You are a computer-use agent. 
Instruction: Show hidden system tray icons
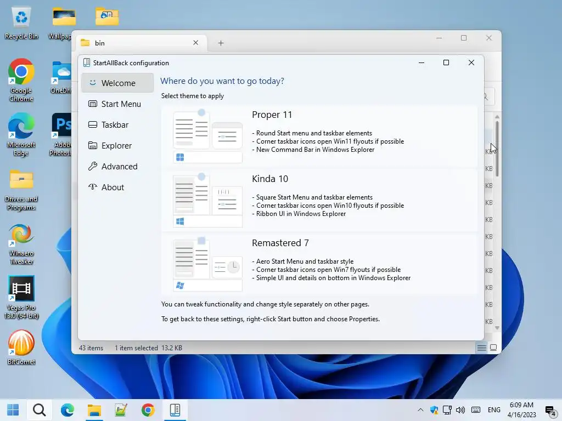click(420, 410)
